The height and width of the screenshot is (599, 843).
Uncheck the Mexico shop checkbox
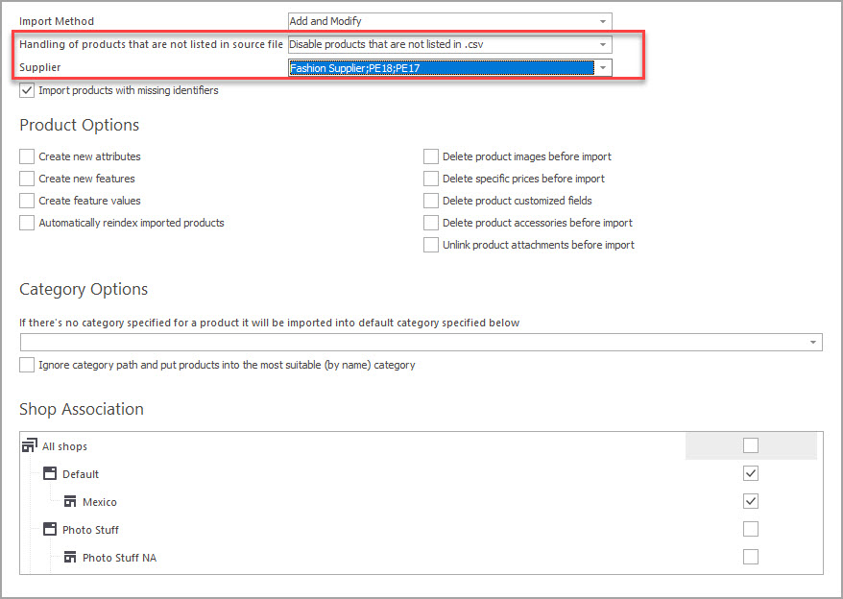751,501
